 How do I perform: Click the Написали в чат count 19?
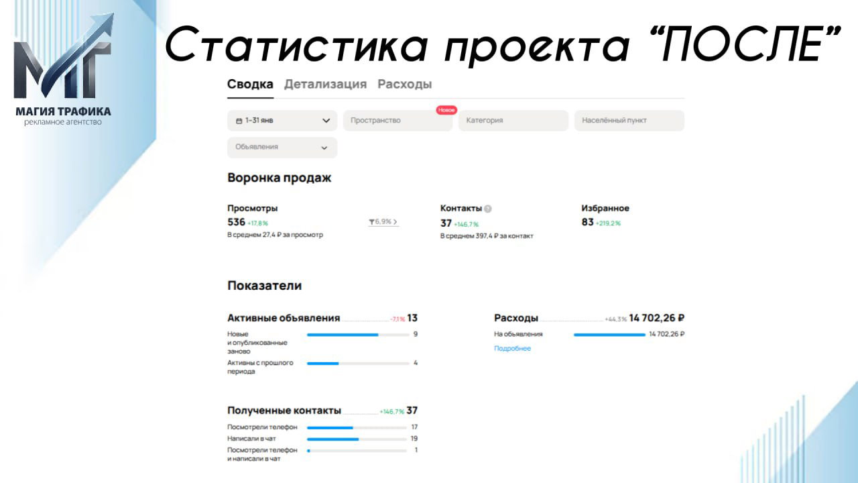(414, 439)
